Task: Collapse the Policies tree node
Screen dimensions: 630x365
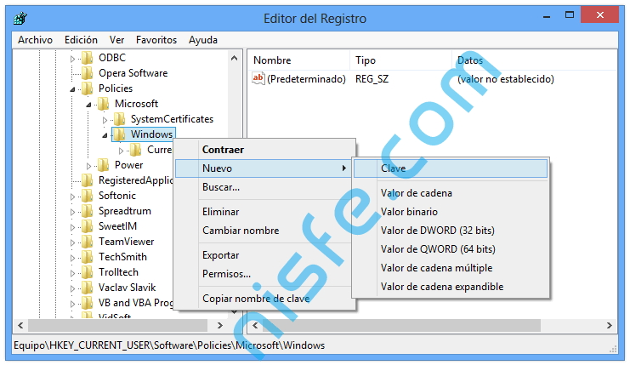Action: 73,88
